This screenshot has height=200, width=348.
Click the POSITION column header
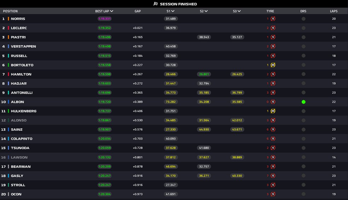10,11
